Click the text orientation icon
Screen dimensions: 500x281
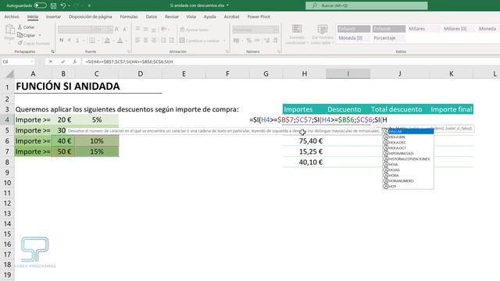click(x=164, y=30)
